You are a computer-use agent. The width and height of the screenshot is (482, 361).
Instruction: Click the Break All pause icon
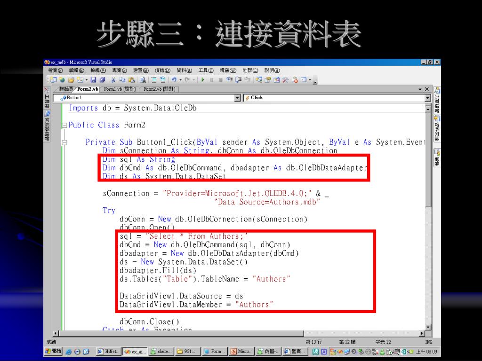coord(212,80)
